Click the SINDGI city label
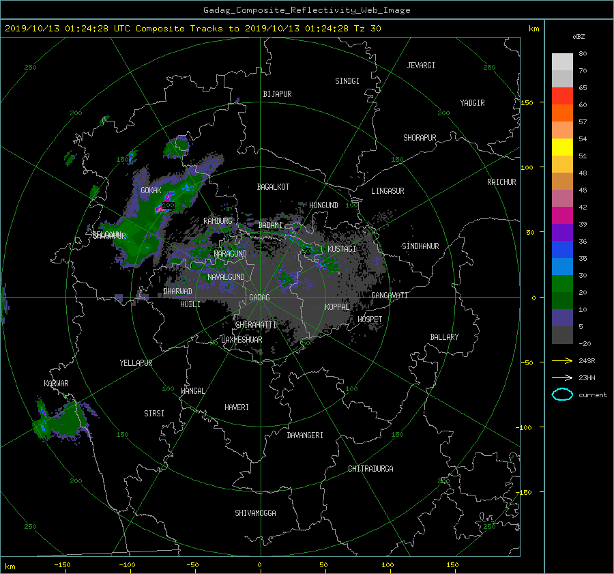 pos(347,81)
